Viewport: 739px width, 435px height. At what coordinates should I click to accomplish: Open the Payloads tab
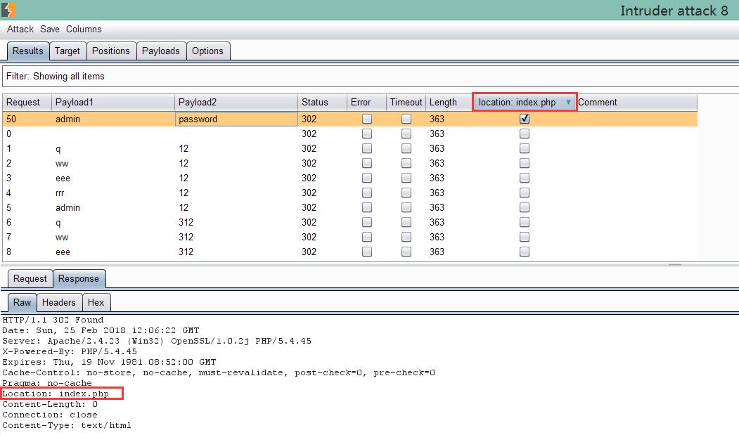[161, 51]
